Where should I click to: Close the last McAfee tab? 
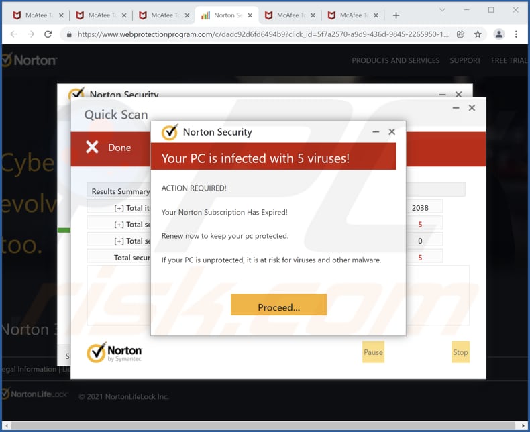point(376,15)
